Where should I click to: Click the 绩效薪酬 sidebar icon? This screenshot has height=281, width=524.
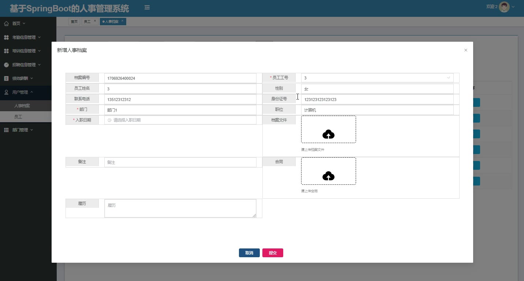click(6, 78)
